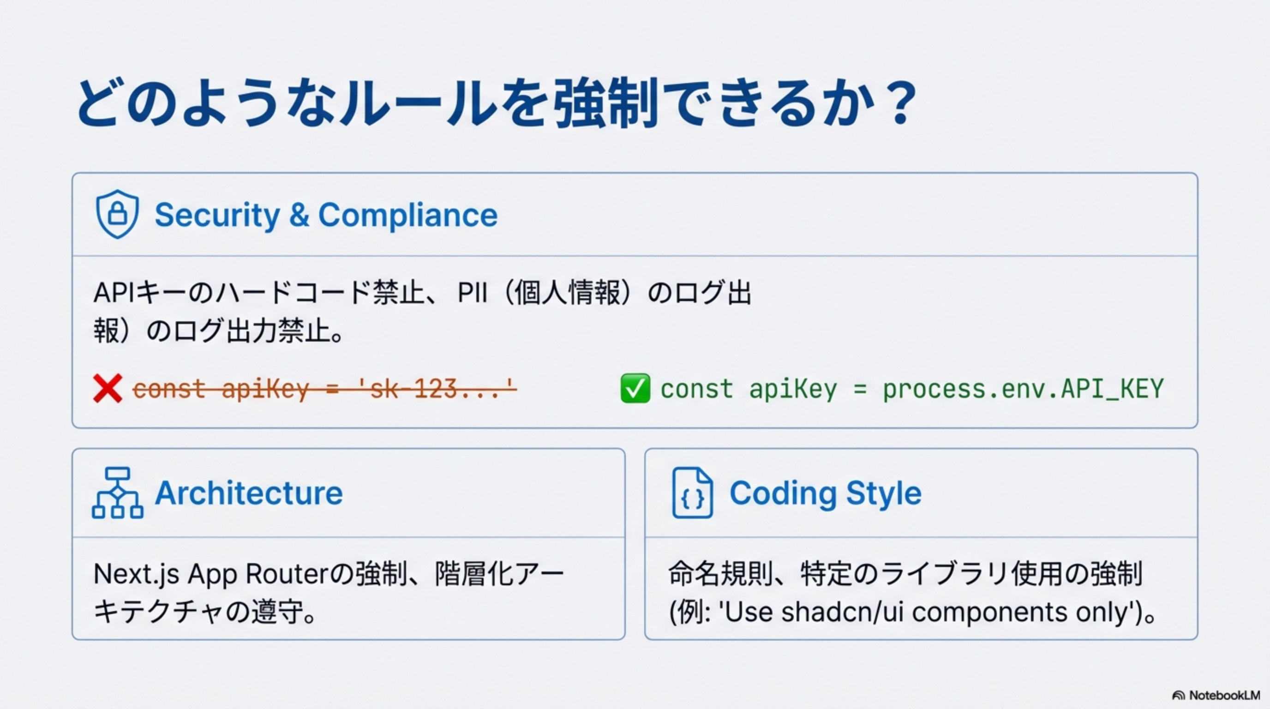
Task: Click the NotebookLM logo icon
Action: [1178, 696]
